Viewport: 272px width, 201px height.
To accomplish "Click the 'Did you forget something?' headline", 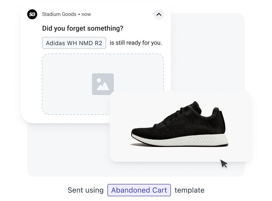I will pos(83,28).
